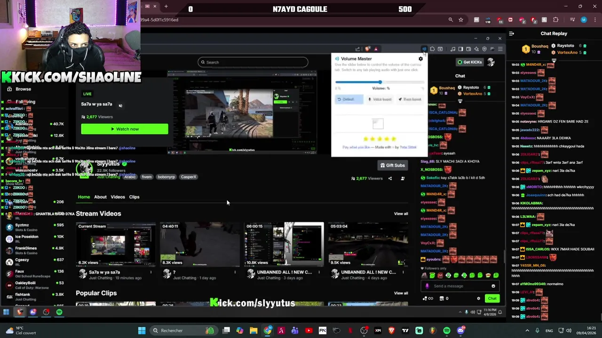The image size is (602, 338).
Task: Open the About tab
Action: pyautogui.click(x=100, y=197)
